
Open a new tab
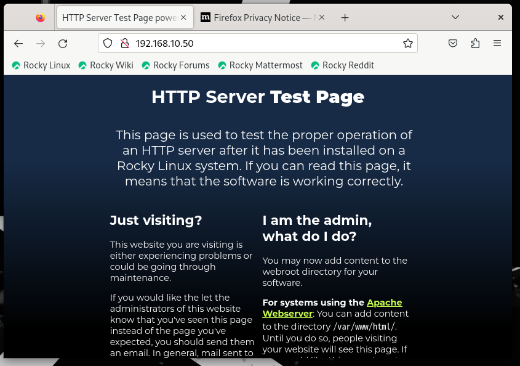(345, 18)
